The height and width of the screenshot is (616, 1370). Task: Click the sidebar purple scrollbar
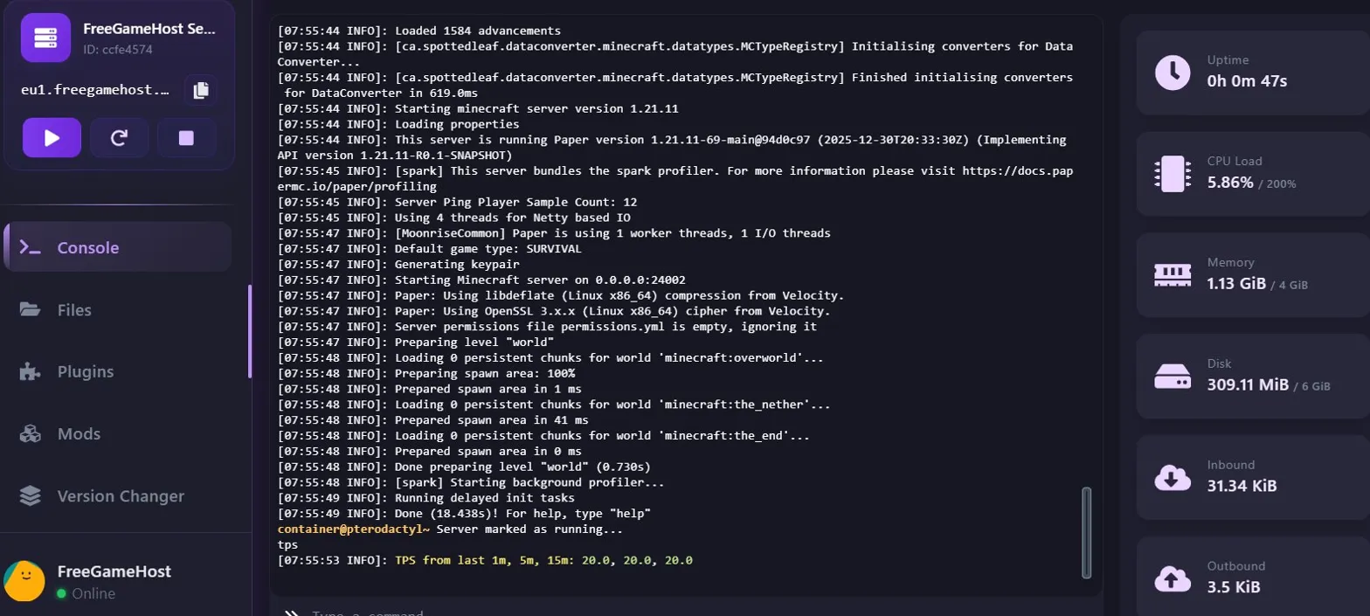point(250,330)
